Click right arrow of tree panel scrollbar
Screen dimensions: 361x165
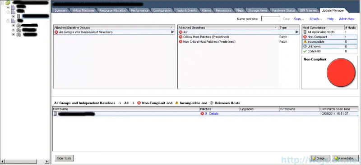47,161
